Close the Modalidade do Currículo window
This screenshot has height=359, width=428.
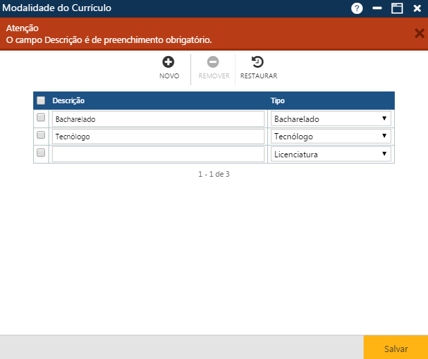[x=417, y=8]
